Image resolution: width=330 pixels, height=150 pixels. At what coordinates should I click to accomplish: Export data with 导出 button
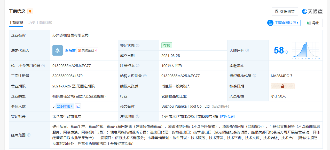(313, 23)
